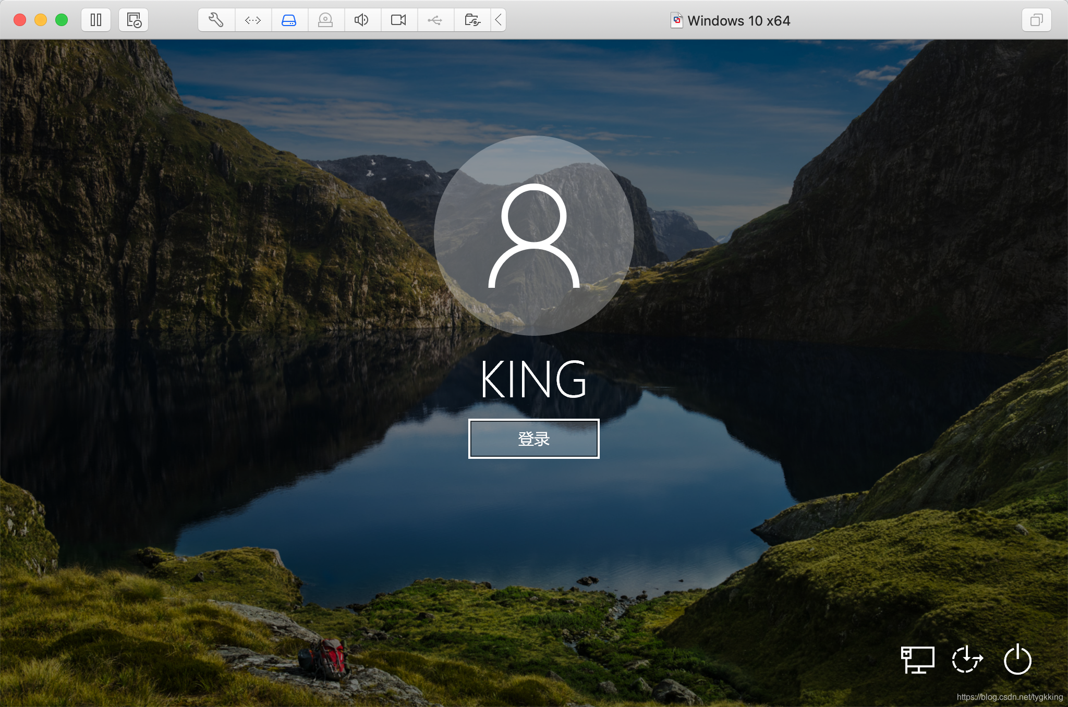Open the snapshots manager icon
Viewport: 1068px width, 707px height.
click(133, 20)
